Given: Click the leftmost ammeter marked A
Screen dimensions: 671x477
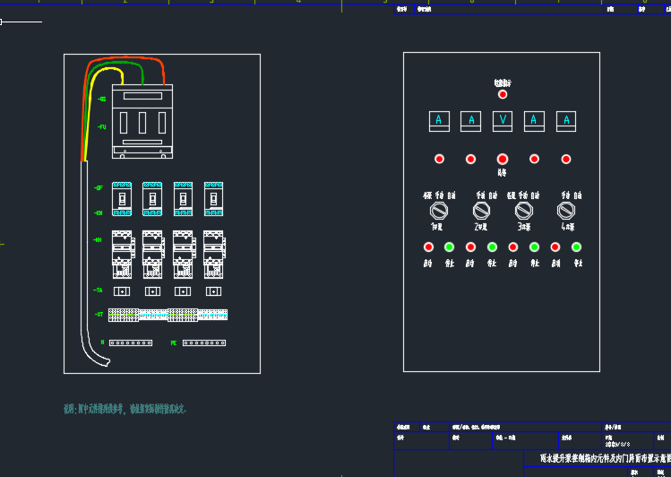Looking at the screenshot, I should click(x=439, y=120).
